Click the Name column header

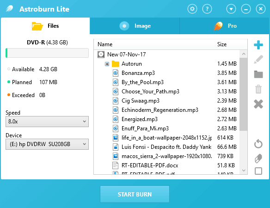click(x=105, y=44)
